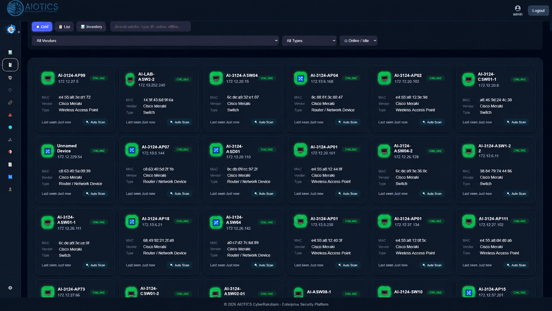
Task: Switch to the Inventory tab
Action: tap(91, 27)
